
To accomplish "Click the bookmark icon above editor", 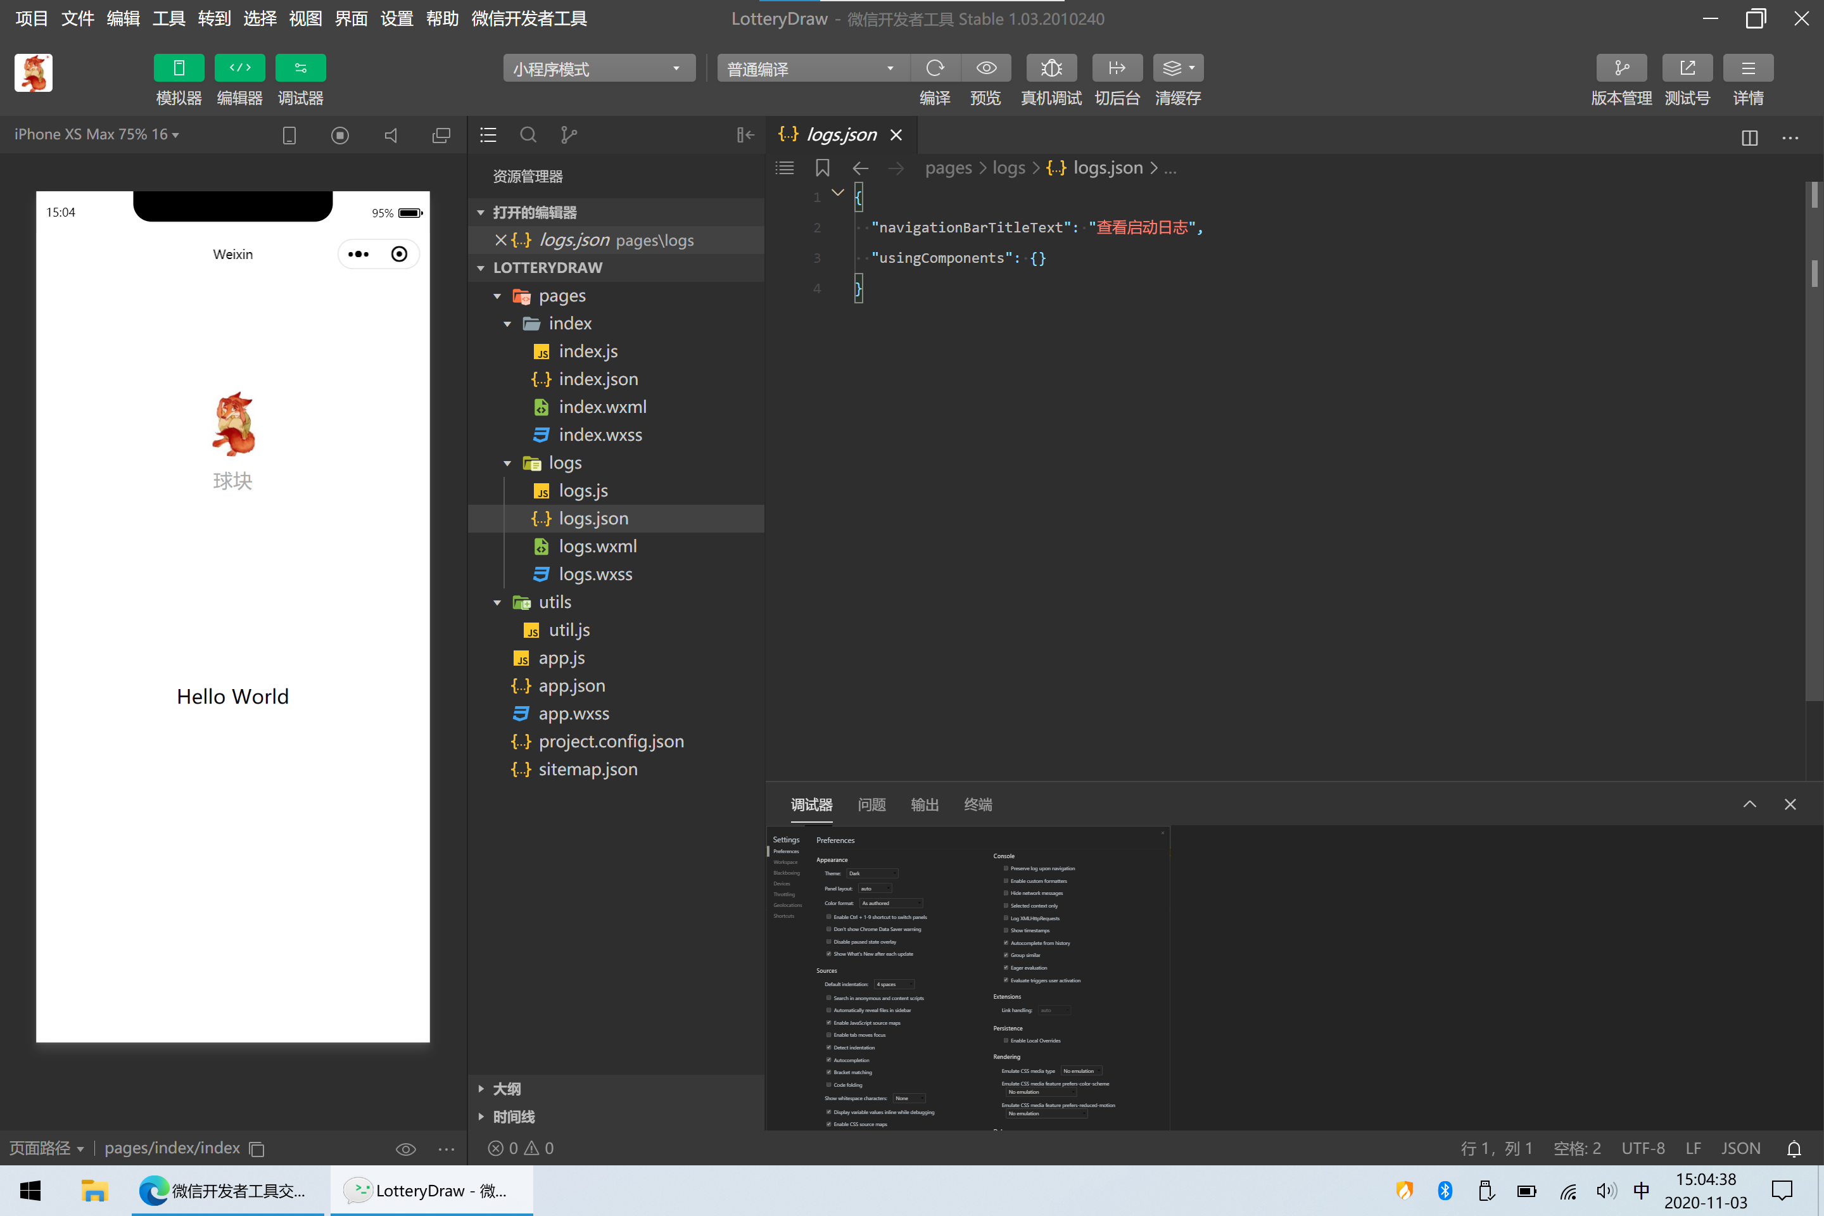I will click(x=822, y=168).
